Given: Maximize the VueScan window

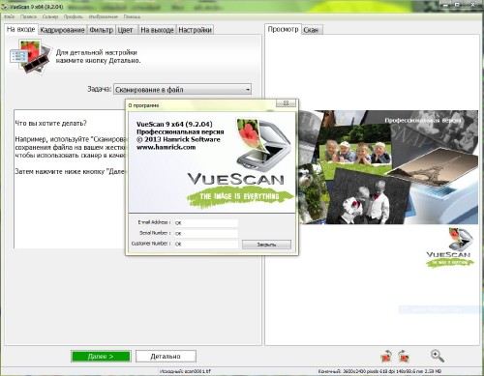Looking at the screenshot, I should (457, 5).
